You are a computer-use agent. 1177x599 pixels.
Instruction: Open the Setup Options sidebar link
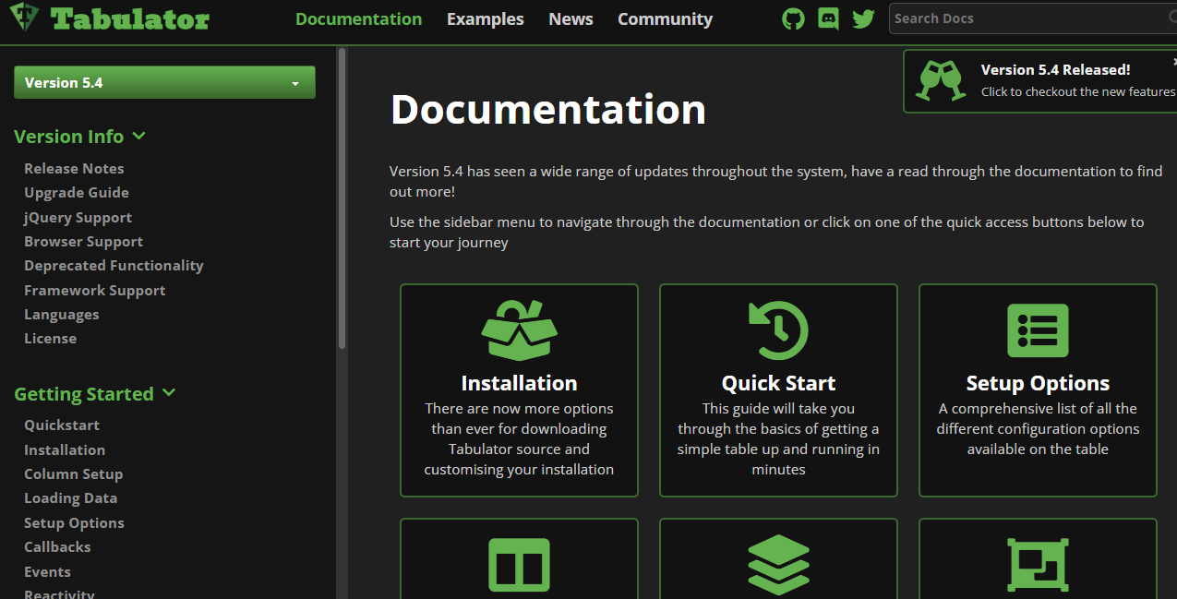(x=75, y=522)
